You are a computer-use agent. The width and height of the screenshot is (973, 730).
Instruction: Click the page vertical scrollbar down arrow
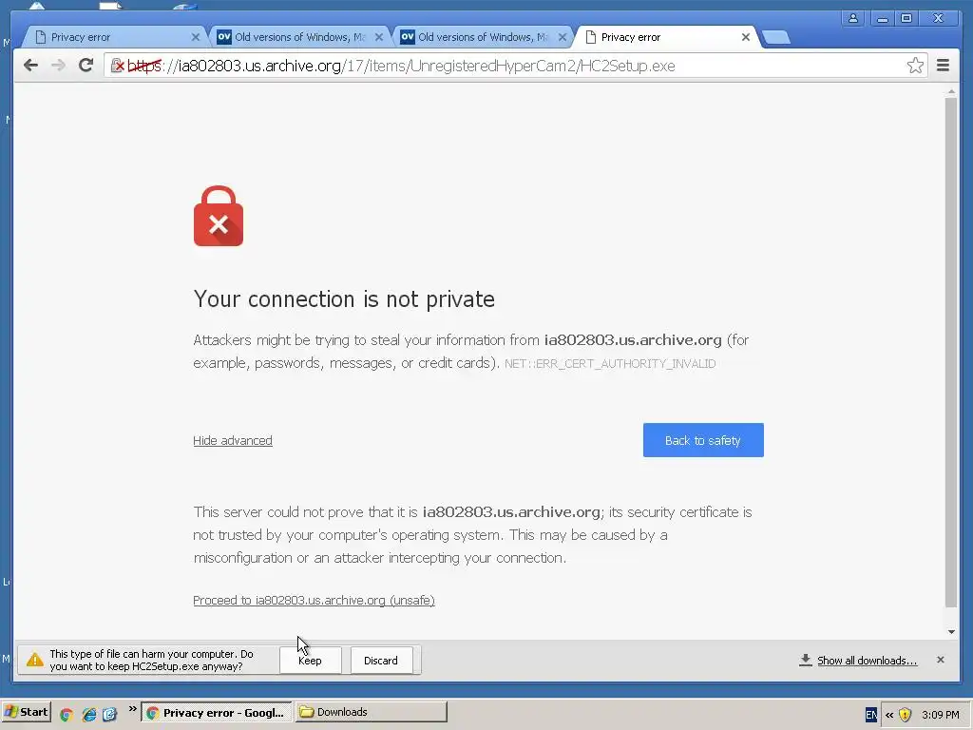click(951, 632)
